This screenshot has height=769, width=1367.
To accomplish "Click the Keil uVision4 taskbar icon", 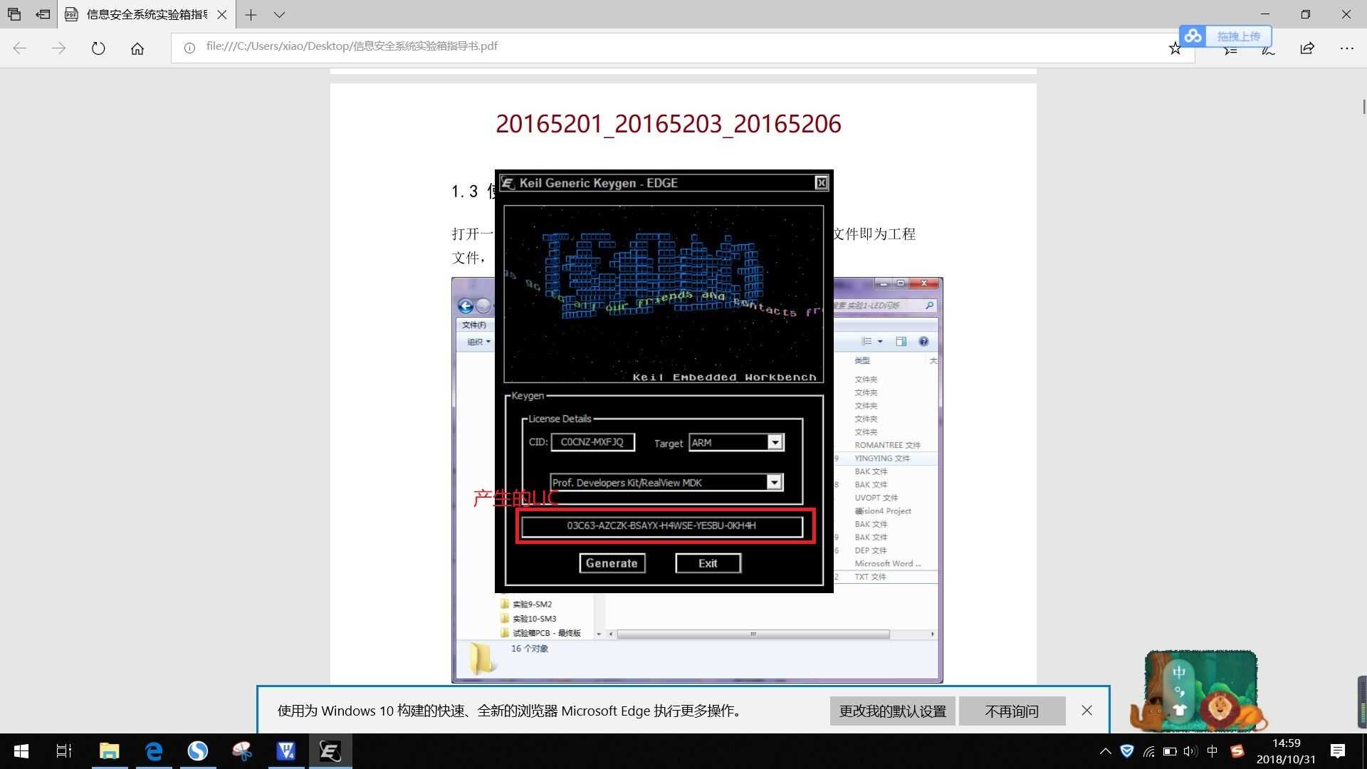I will pos(286,751).
